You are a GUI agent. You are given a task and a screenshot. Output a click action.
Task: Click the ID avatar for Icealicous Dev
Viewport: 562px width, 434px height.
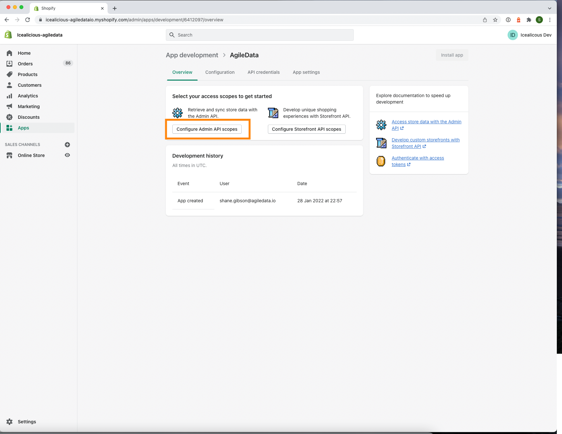coord(513,35)
